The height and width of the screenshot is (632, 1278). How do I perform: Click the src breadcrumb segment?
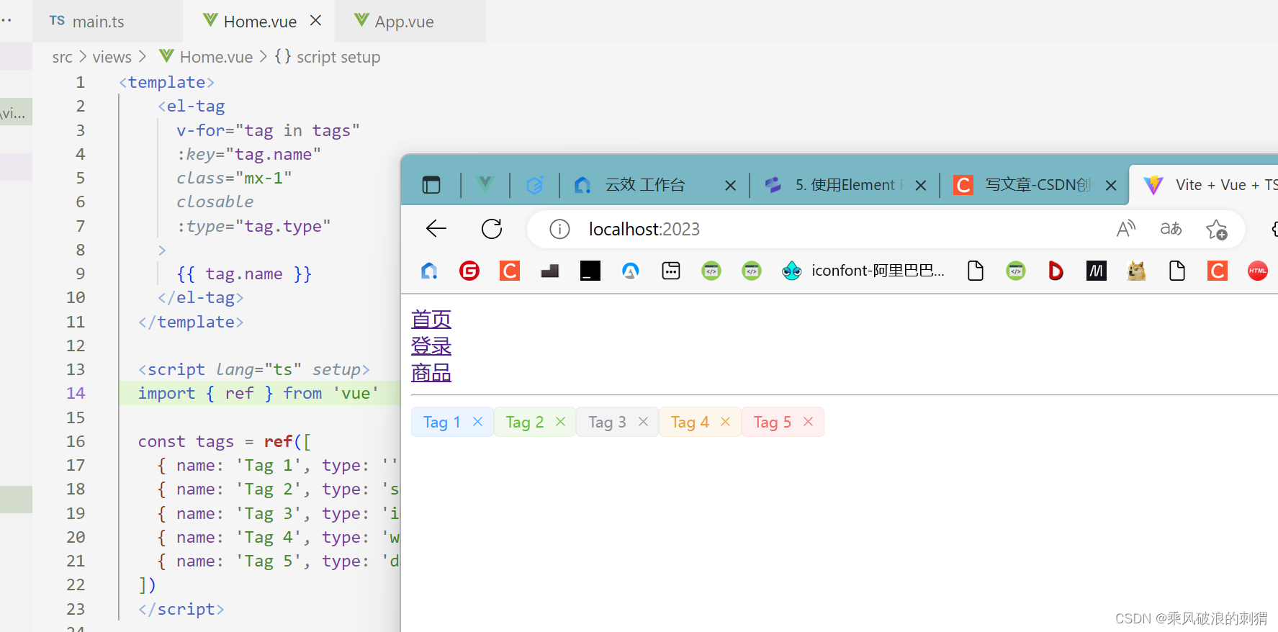[62, 57]
